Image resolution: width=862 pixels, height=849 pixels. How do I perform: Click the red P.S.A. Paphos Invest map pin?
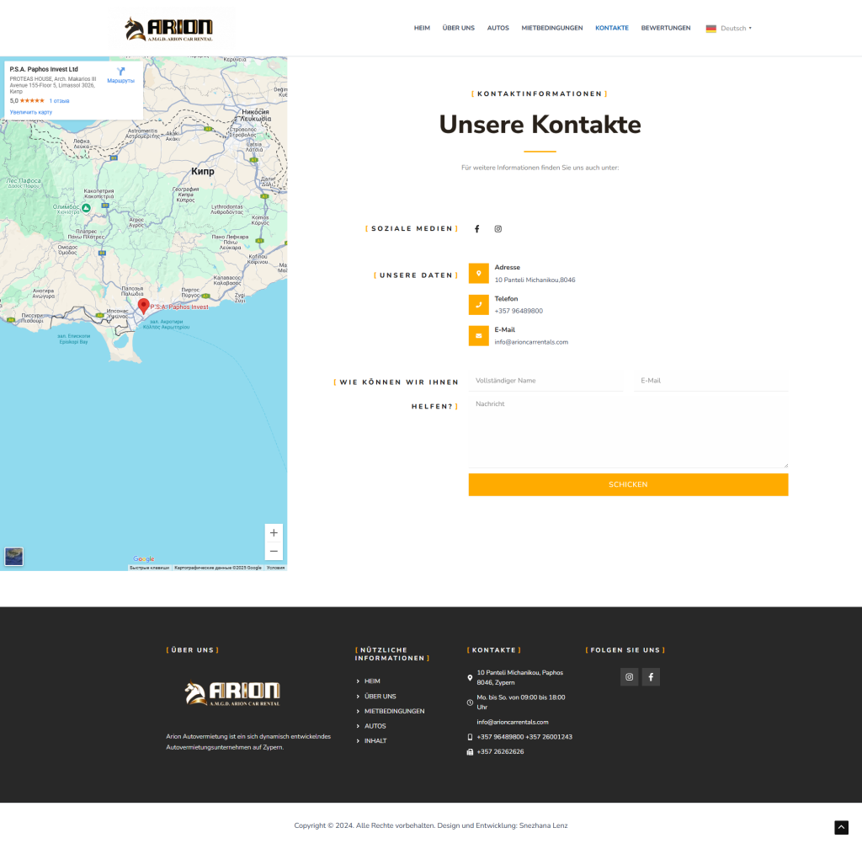(x=143, y=306)
